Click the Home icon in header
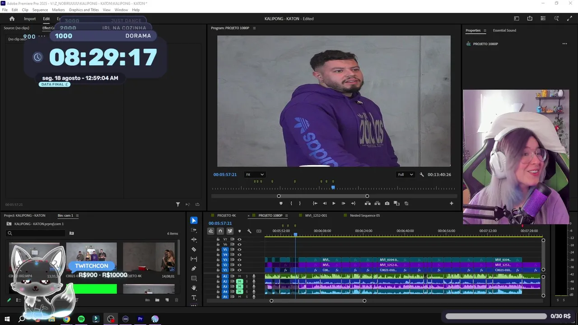The height and width of the screenshot is (325, 578). (12, 19)
